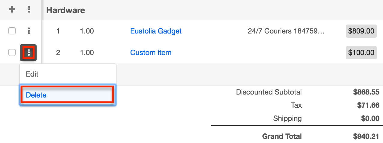Click the Shipping amount $0.00
Viewport: 383px width, 143px height.
[x=370, y=118]
